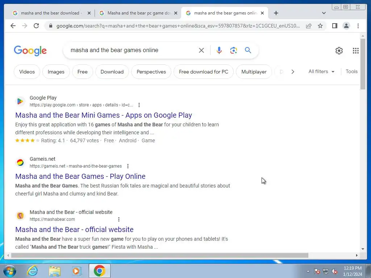The width and height of the screenshot is (371, 278).
Task: Reload the page with refresh icon
Action: 36,26
